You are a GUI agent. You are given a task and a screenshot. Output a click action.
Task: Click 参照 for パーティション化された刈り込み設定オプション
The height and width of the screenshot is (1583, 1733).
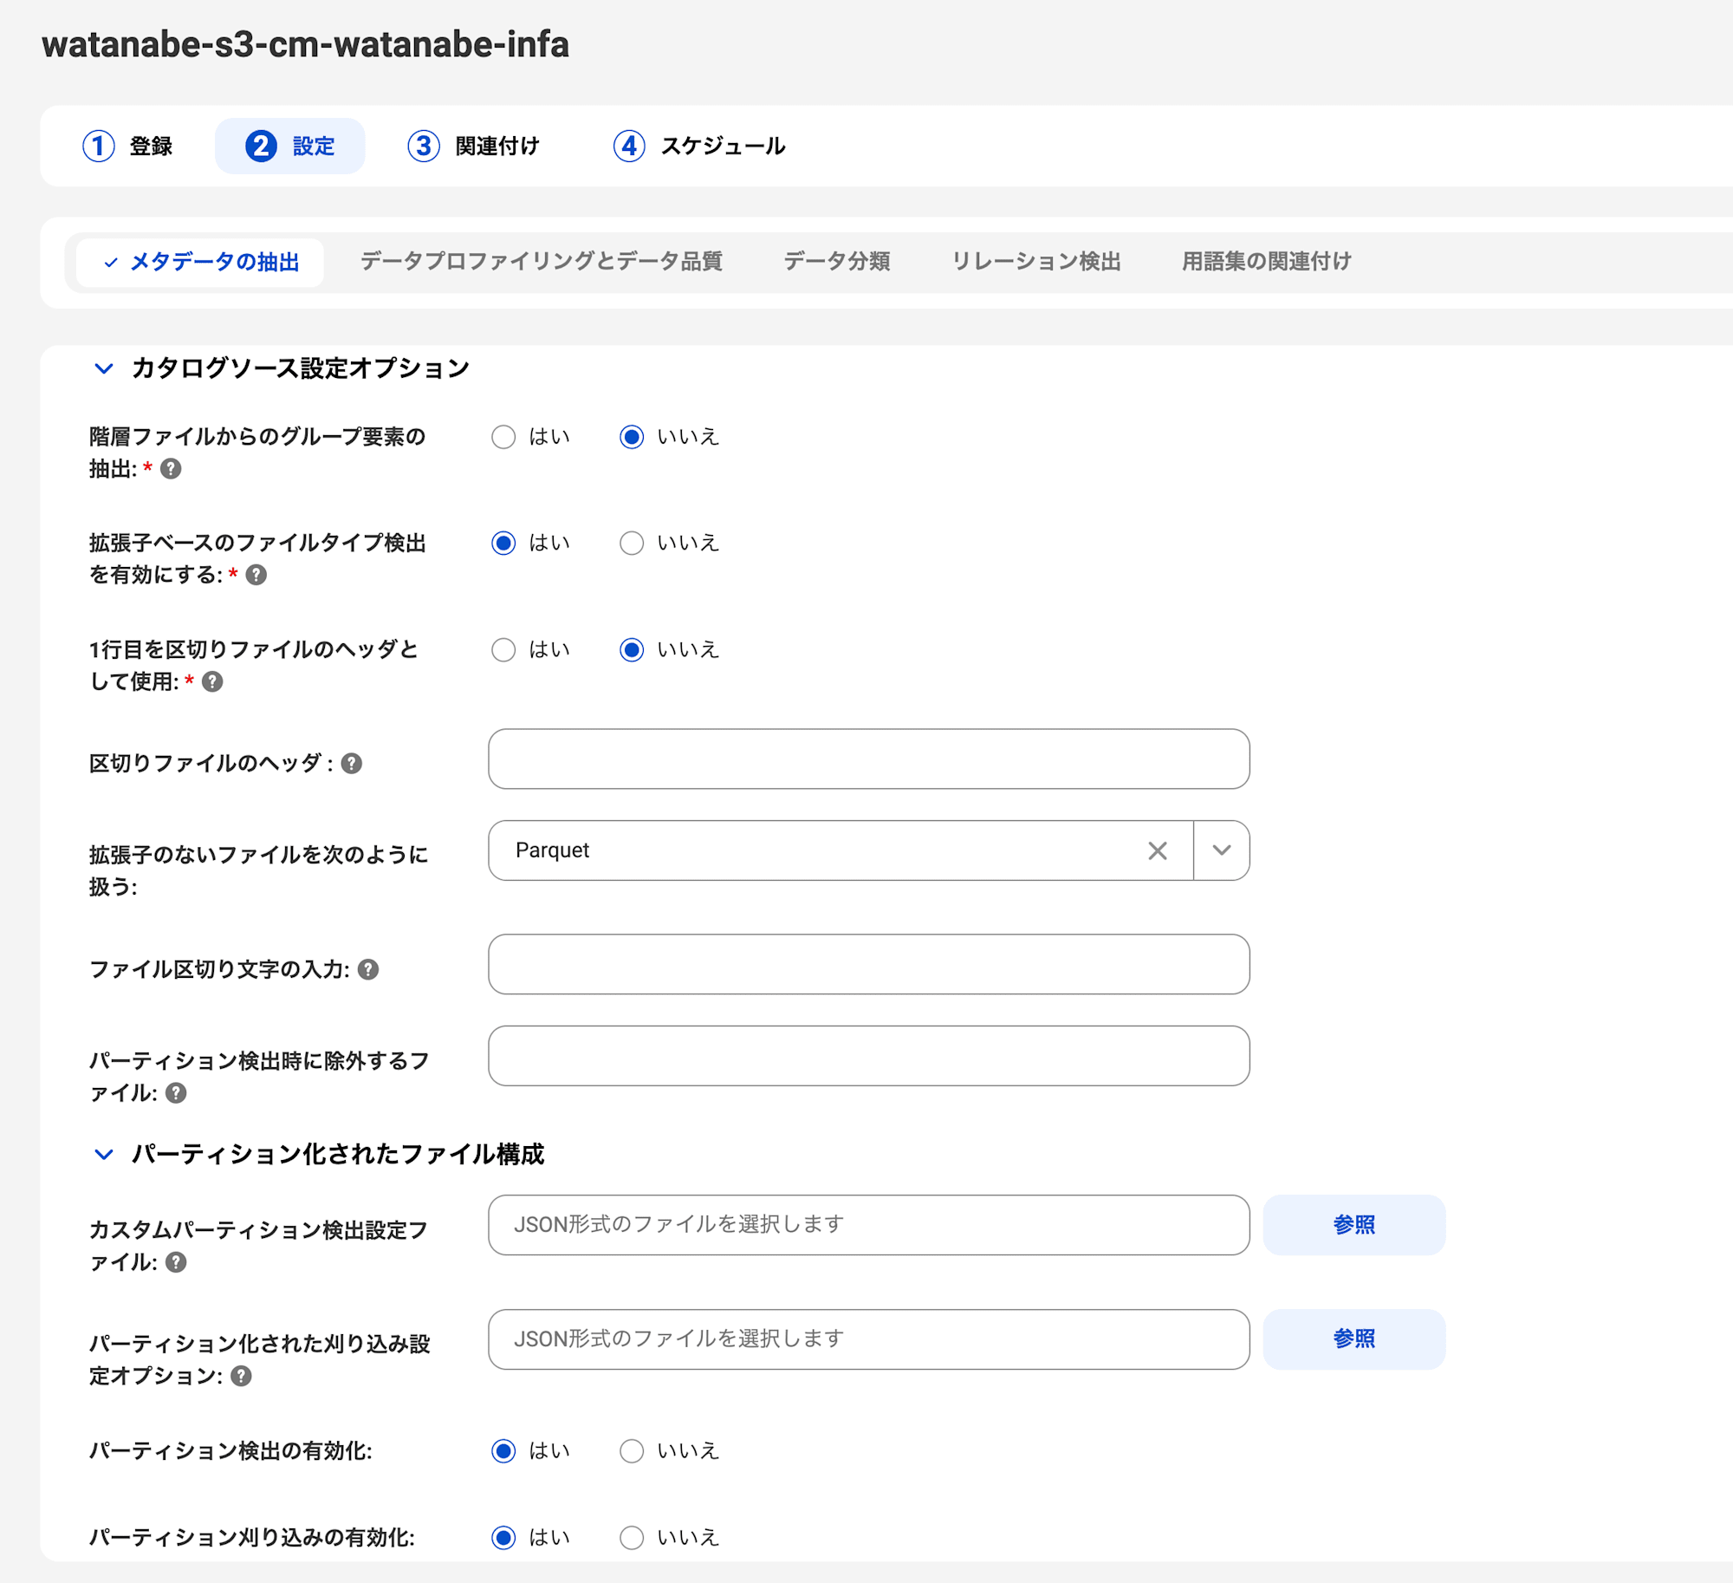[1354, 1339]
